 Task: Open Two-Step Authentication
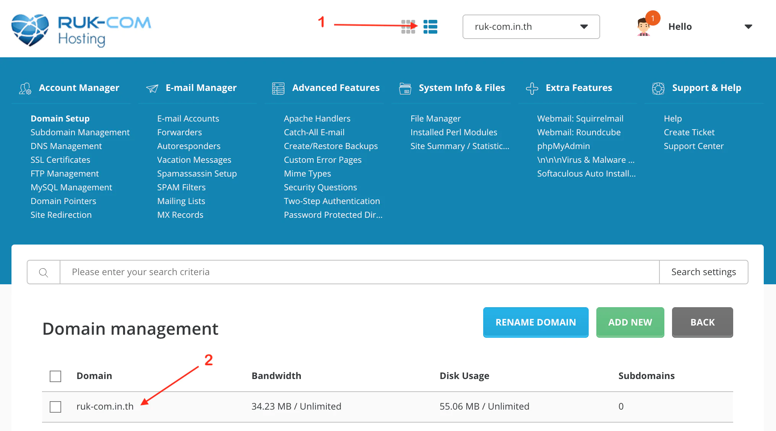[x=332, y=201]
